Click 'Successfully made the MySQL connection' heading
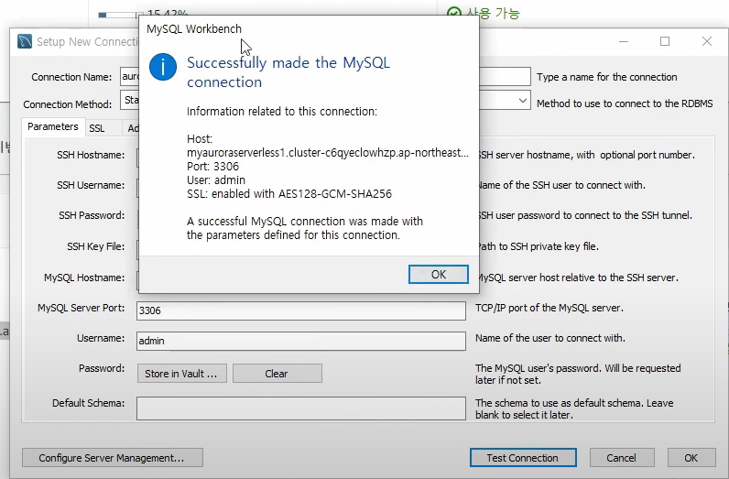This screenshot has height=479, width=729. pos(288,72)
